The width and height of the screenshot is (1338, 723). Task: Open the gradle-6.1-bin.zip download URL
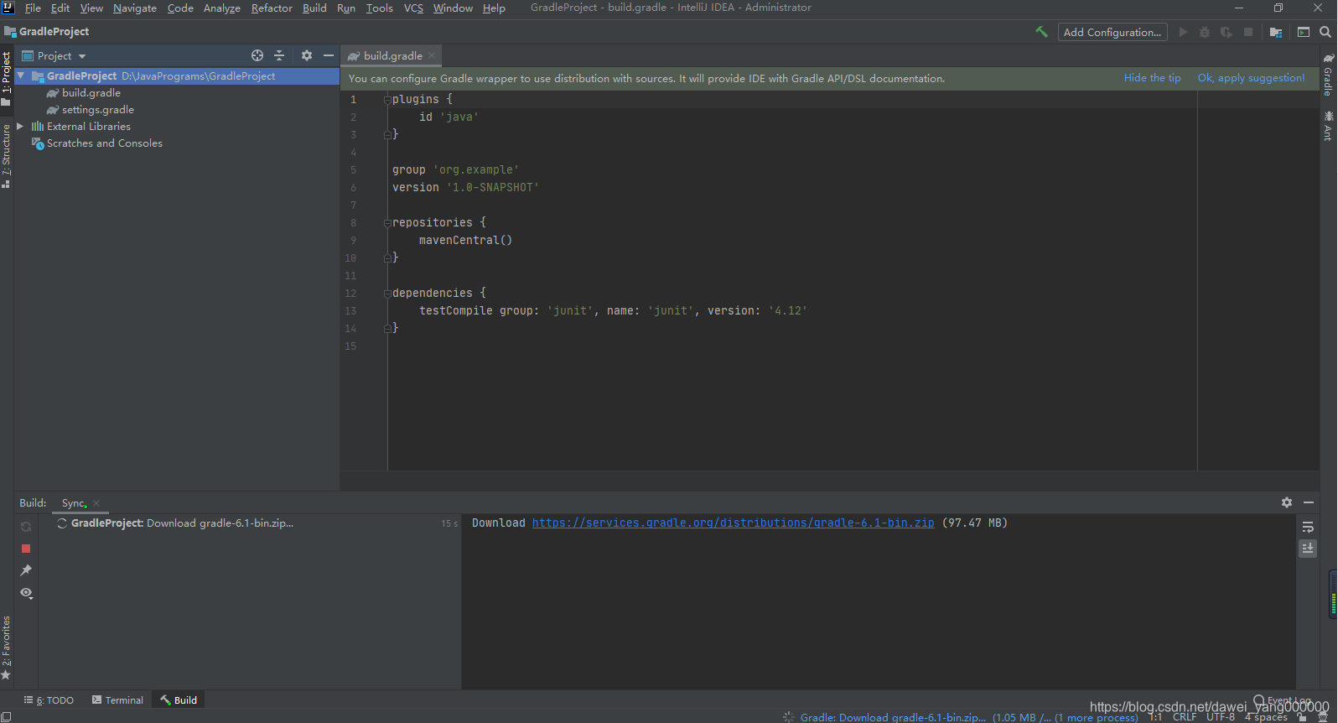(733, 523)
